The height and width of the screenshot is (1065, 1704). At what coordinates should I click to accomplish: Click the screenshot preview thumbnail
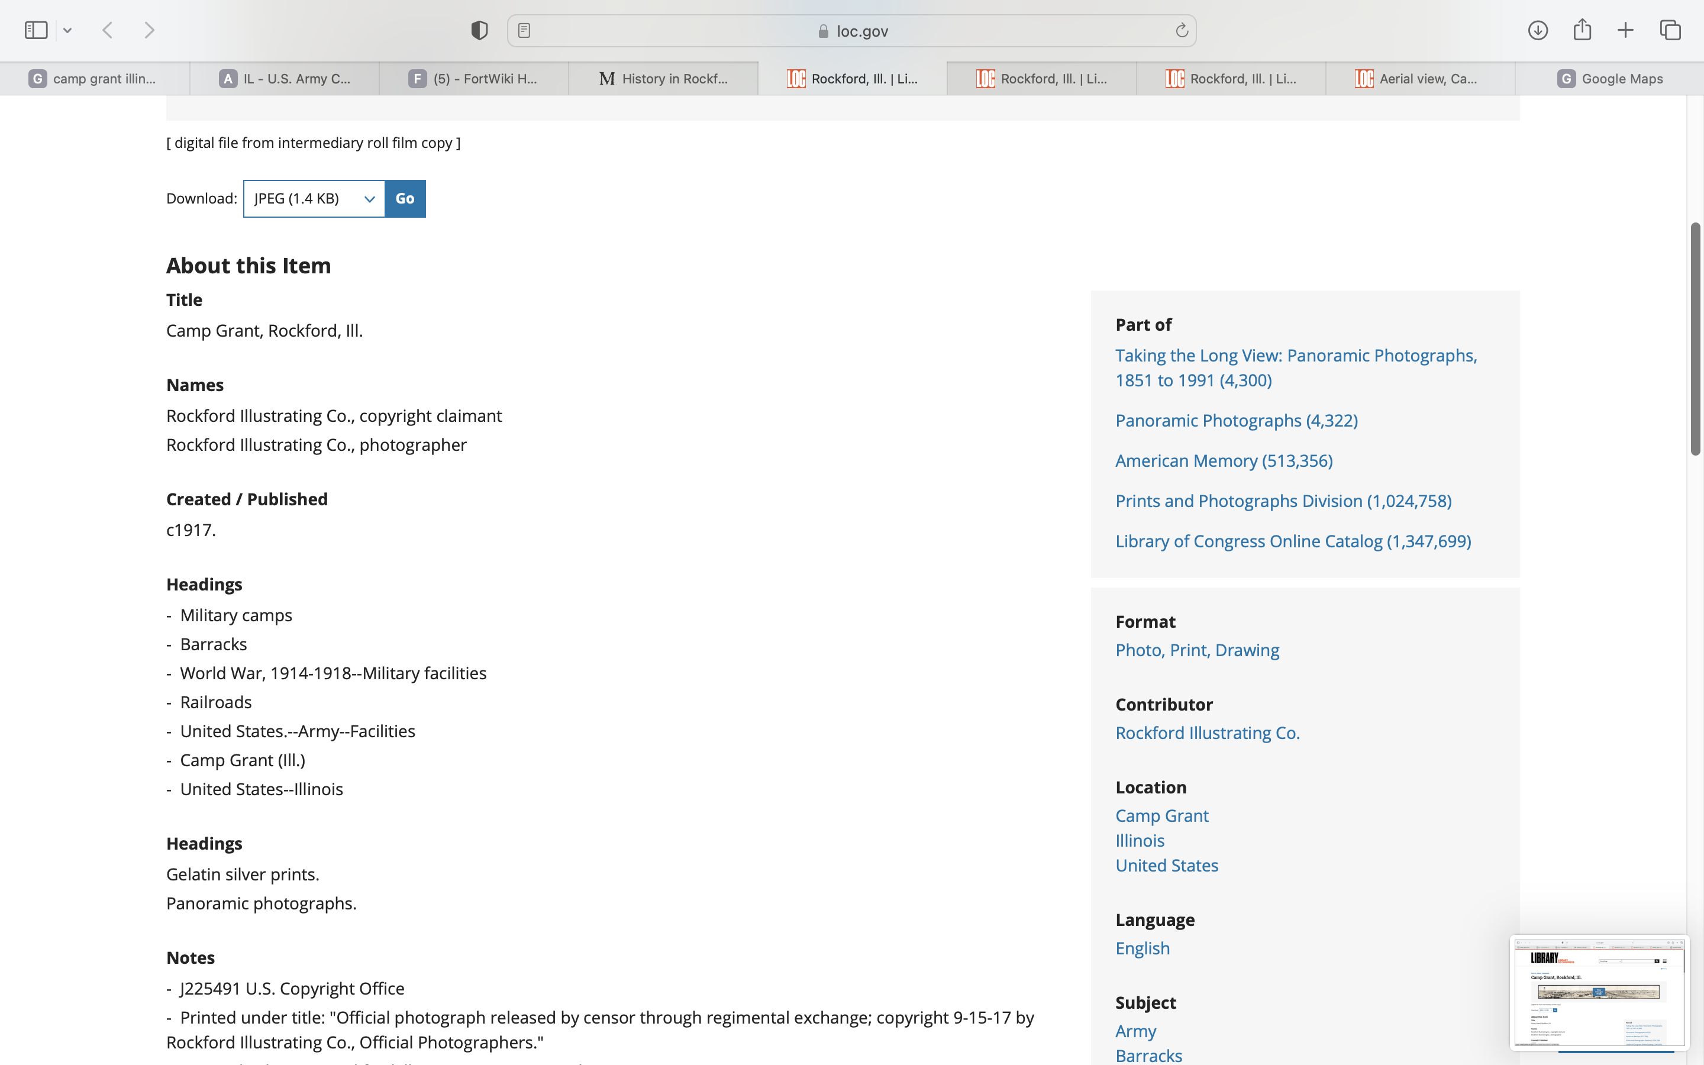coord(1598,991)
